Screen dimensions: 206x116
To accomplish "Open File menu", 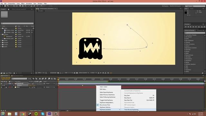I will coord(2,4).
